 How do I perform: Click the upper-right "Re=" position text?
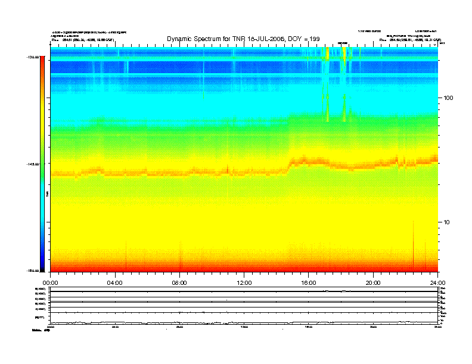click(410, 40)
